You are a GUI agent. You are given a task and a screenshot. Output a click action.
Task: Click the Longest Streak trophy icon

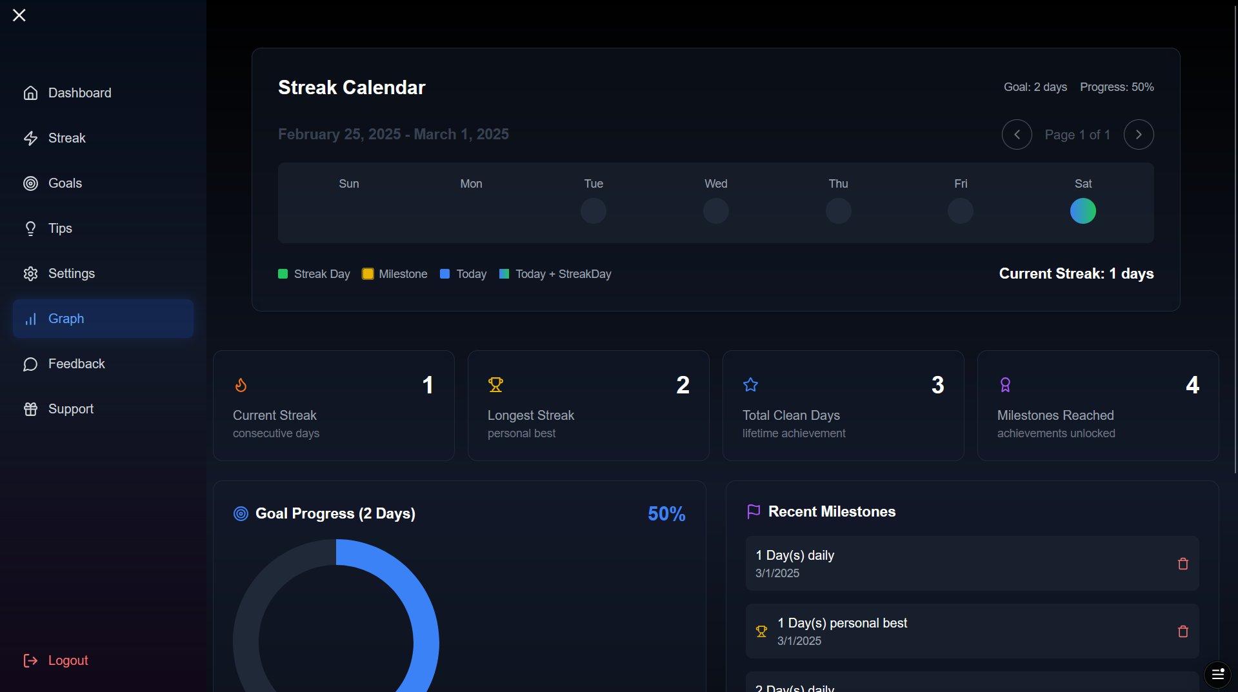click(x=495, y=385)
